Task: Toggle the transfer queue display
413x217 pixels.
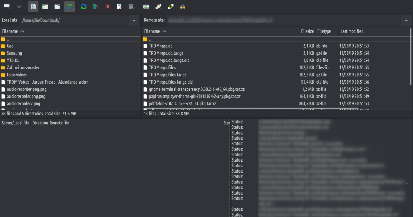Action: point(69,7)
